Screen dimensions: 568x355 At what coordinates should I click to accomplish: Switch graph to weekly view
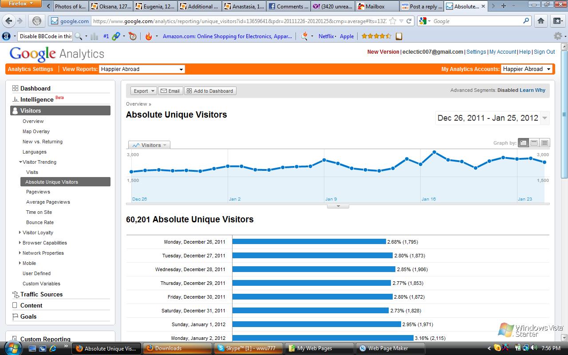click(x=534, y=143)
